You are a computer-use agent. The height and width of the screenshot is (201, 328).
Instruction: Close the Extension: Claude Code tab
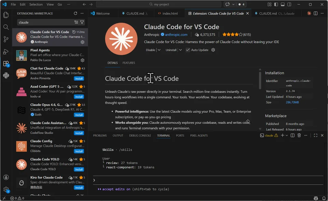click(247, 13)
